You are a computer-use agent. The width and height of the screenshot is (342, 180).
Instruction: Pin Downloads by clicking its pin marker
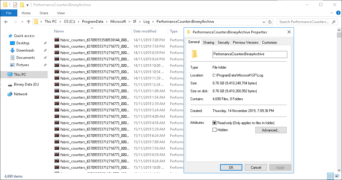coord(45,50)
